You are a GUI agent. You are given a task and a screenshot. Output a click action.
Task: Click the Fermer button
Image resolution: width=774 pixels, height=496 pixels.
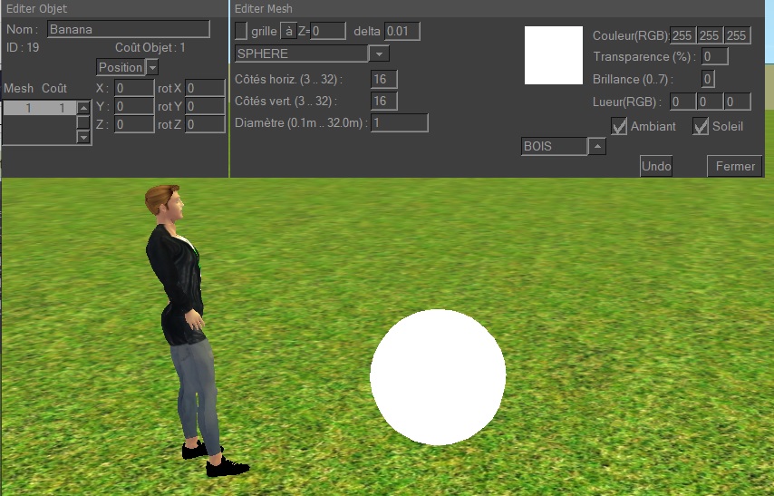tap(735, 166)
